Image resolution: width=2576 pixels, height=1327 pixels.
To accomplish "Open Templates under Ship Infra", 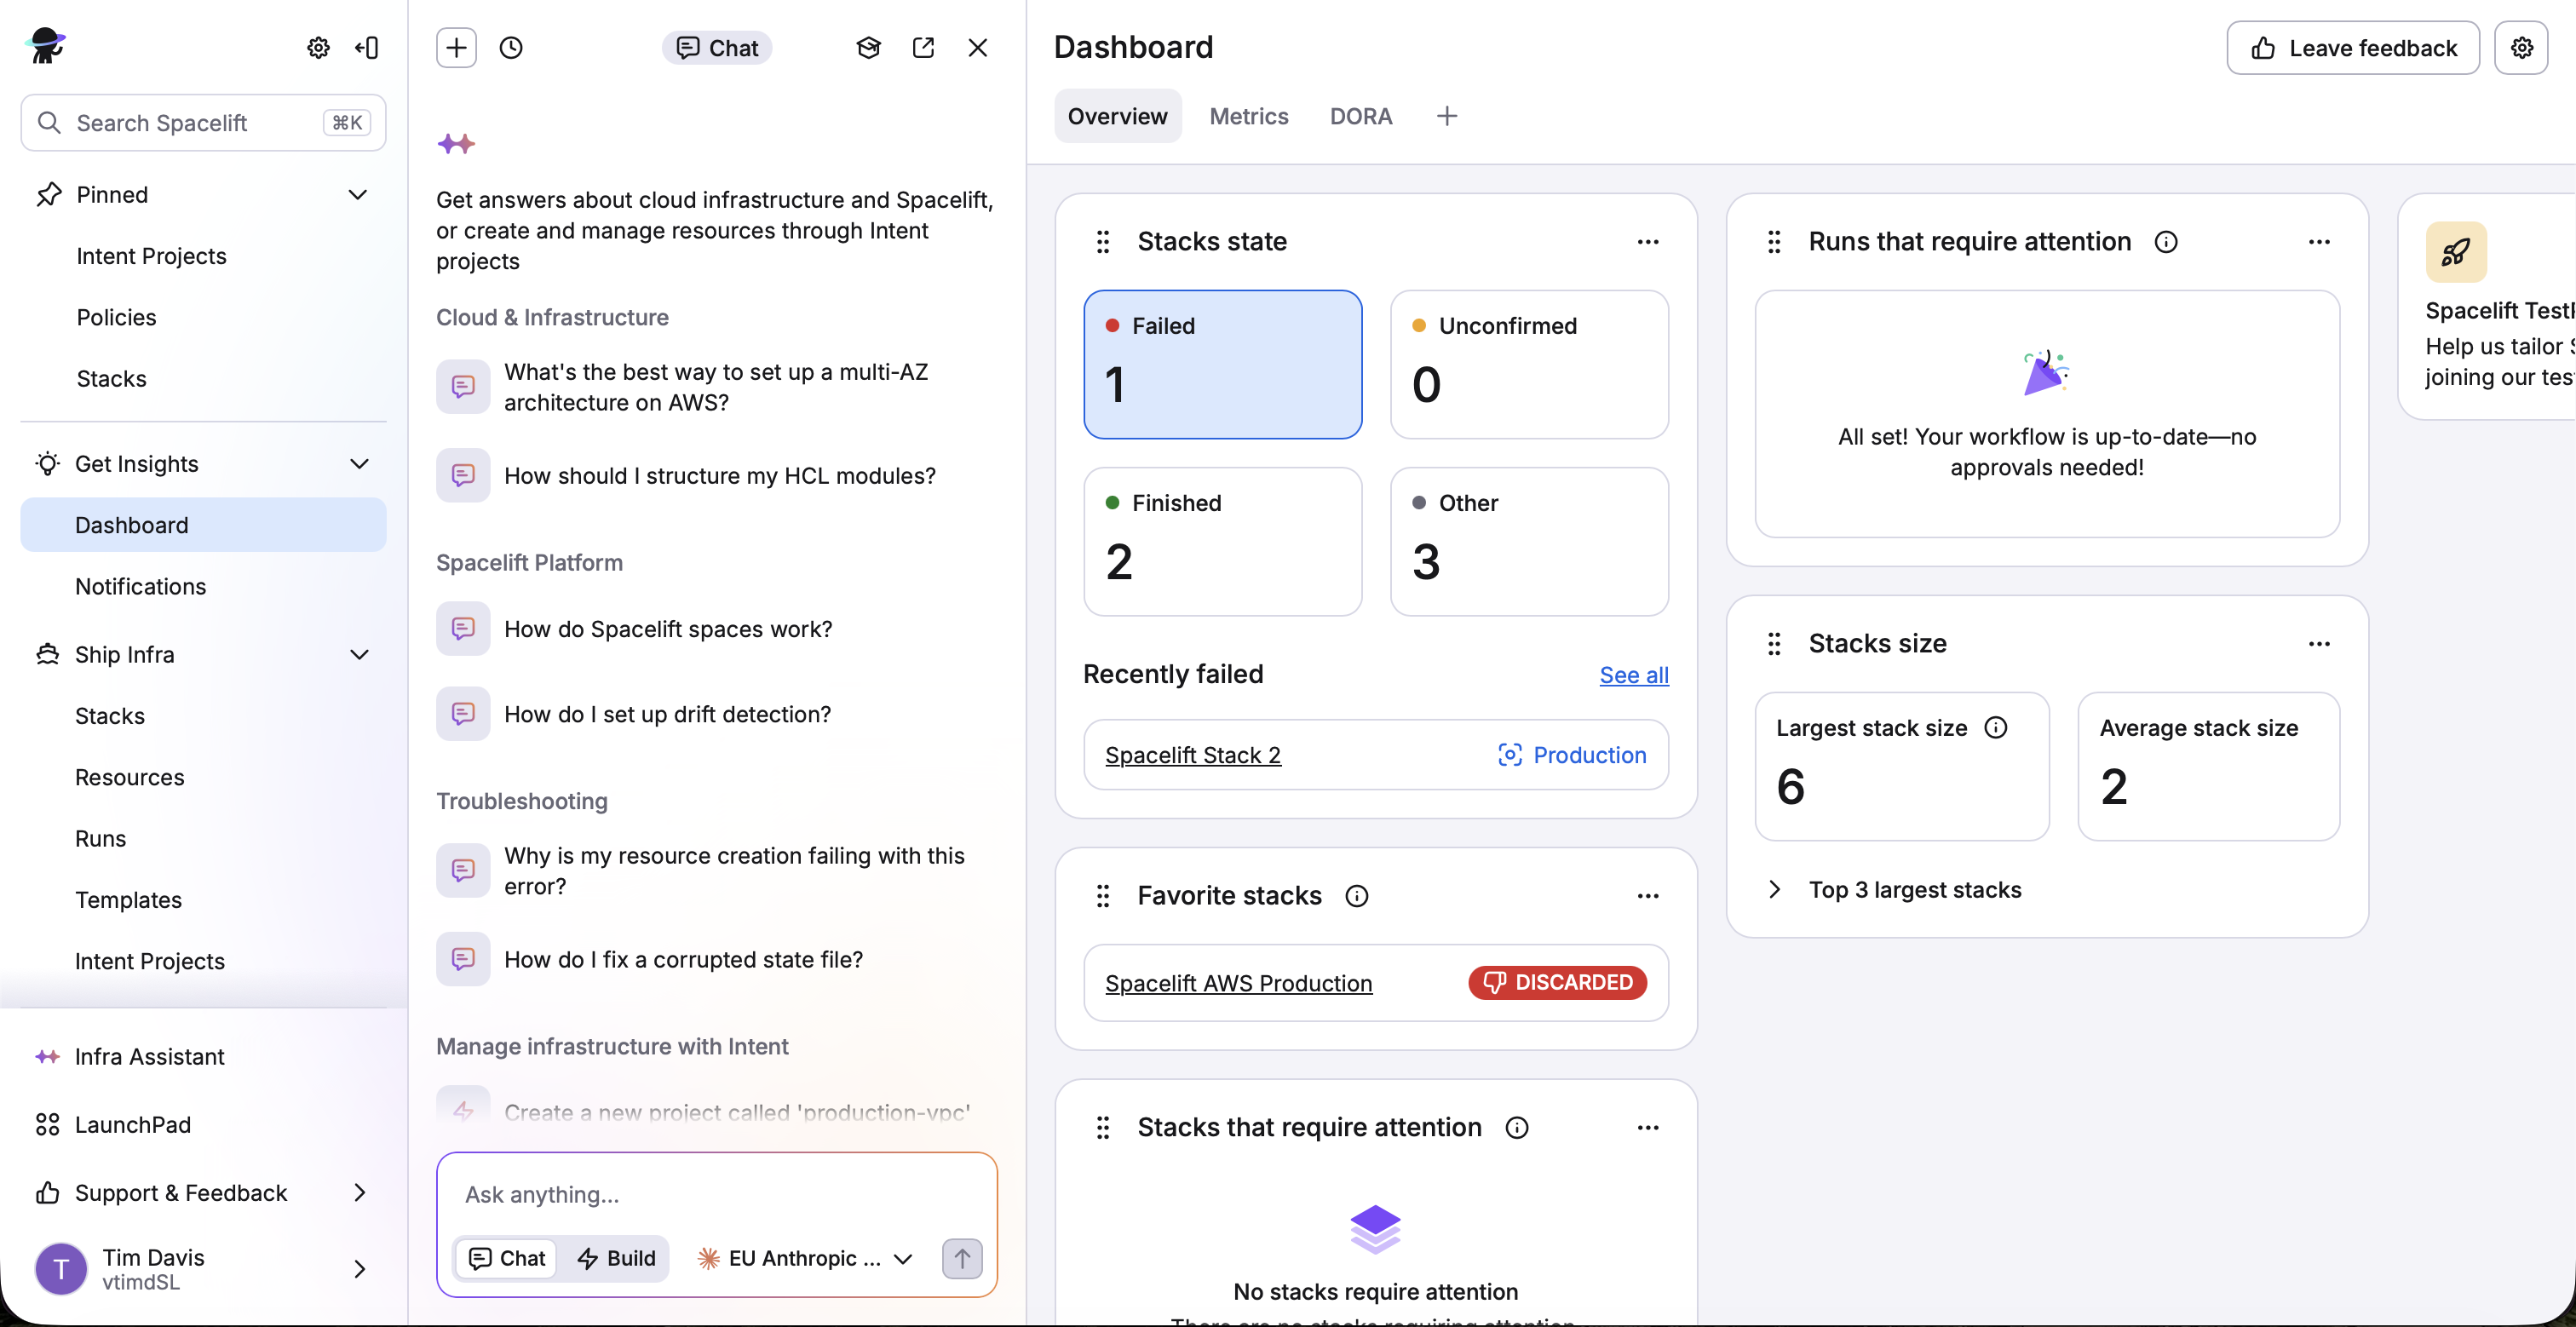I will [203, 900].
